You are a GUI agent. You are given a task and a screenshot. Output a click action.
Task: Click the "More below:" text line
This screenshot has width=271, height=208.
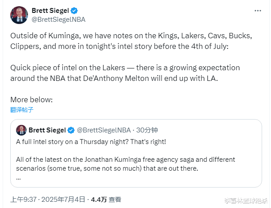32,100
